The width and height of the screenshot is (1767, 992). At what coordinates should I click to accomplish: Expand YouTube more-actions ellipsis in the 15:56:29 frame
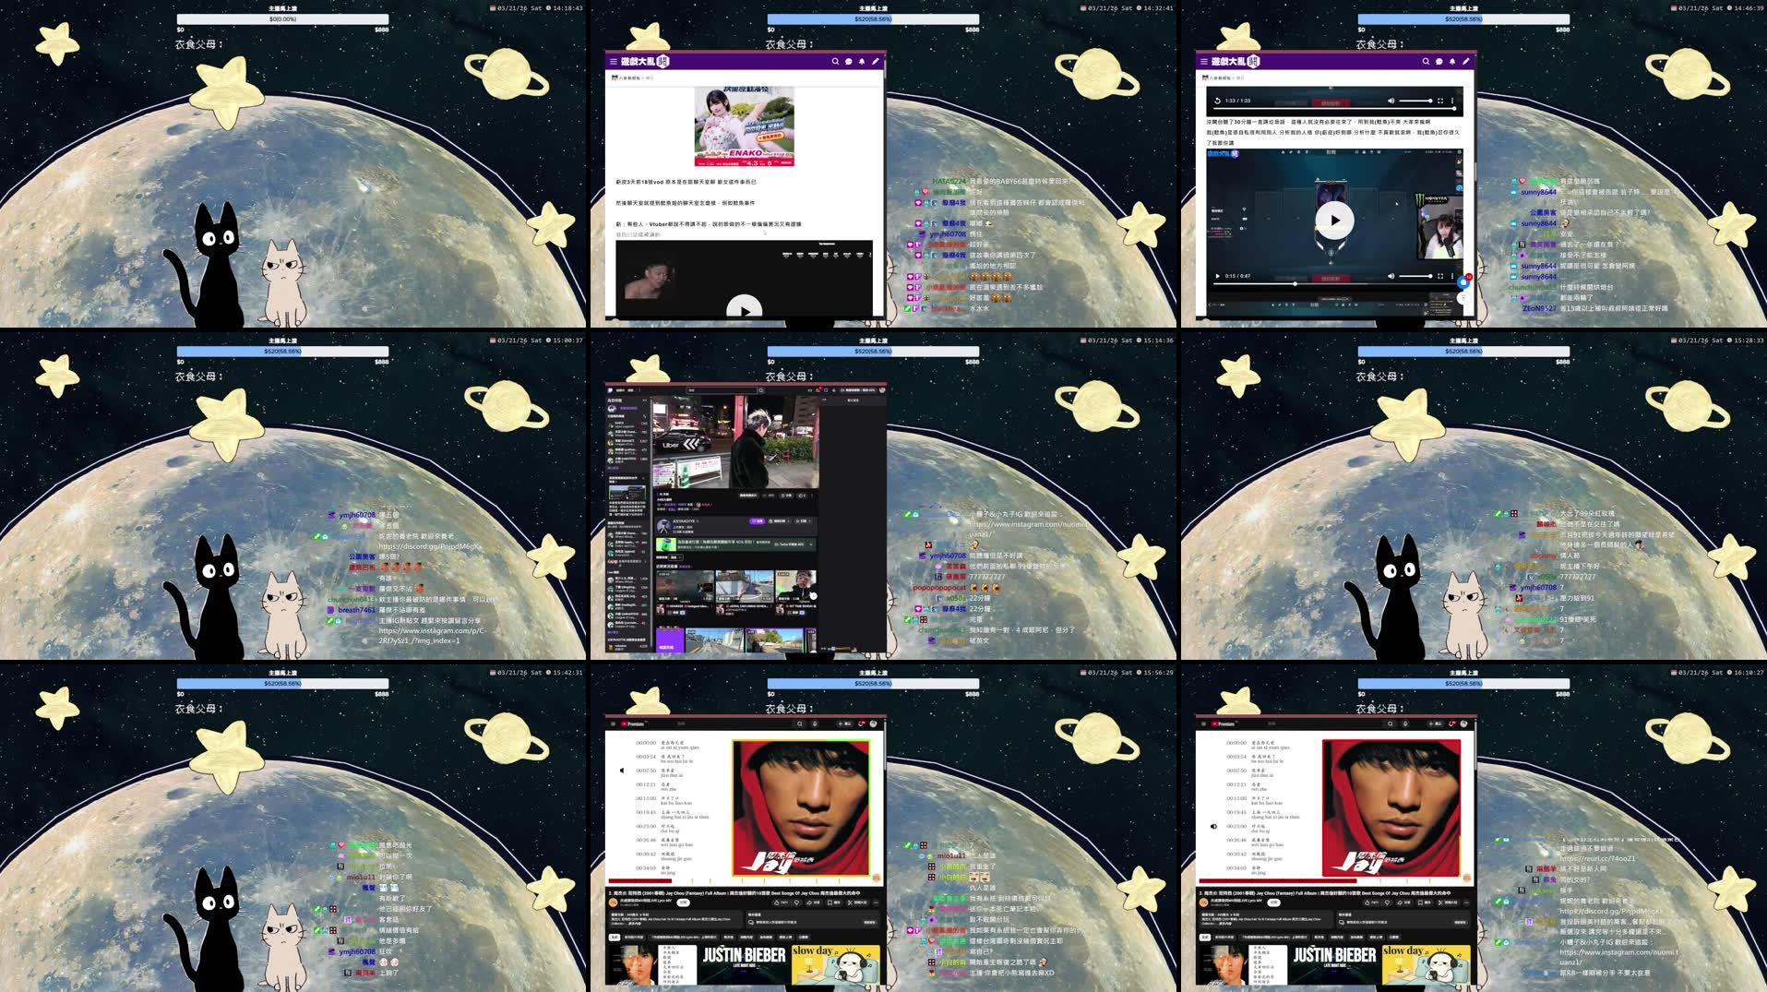point(876,902)
